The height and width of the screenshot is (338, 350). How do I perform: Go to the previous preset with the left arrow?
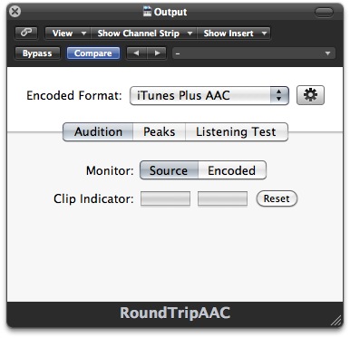[136, 53]
